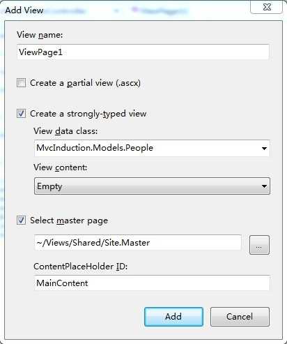The height and width of the screenshot is (344, 287).
Task: Open the View data class combo box
Action: tap(152, 148)
